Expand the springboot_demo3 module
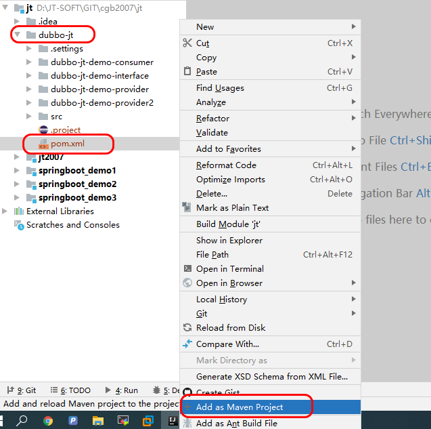Screen dimensions: 431x429 (x=17, y=197)
